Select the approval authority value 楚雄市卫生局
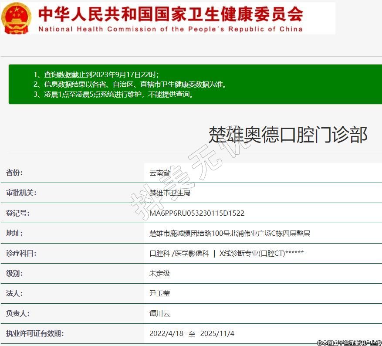 tap(170, 193)
